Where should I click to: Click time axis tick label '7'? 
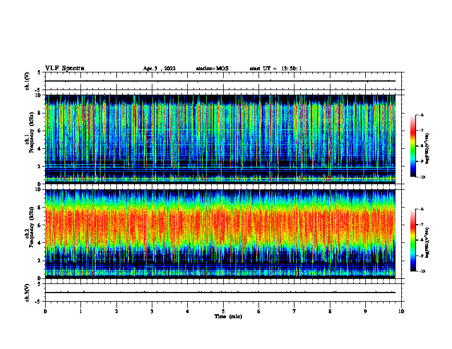294,311
